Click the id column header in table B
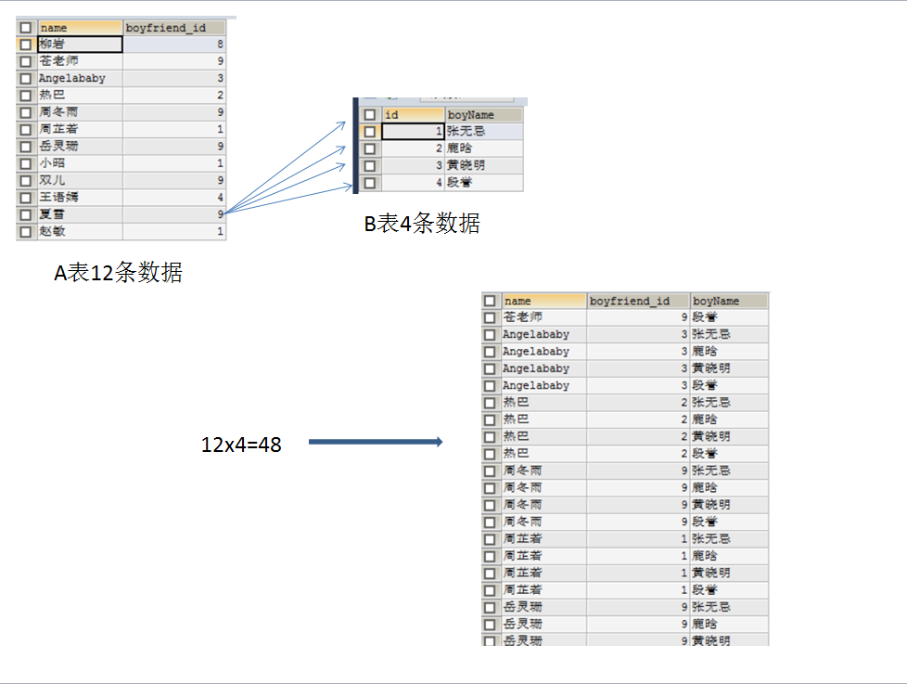This screenshot has width=907, height=684. pyautogui.click(x=414, y=114)
